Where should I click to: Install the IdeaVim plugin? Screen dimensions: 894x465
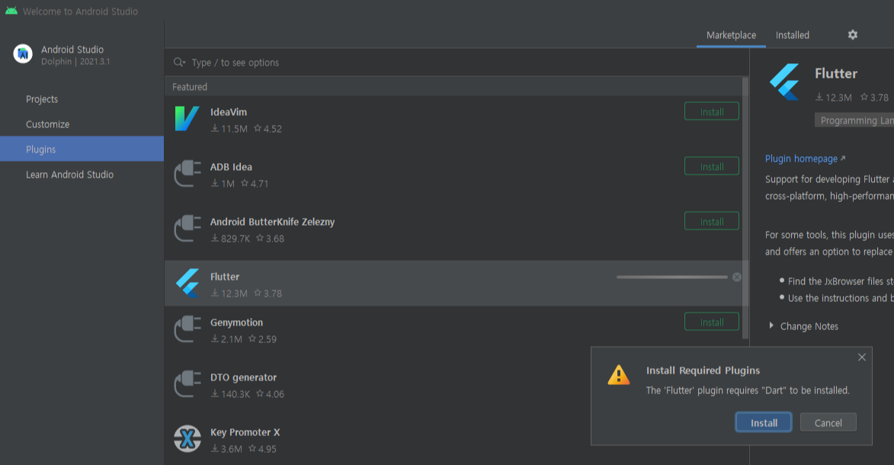click(712, 111)
